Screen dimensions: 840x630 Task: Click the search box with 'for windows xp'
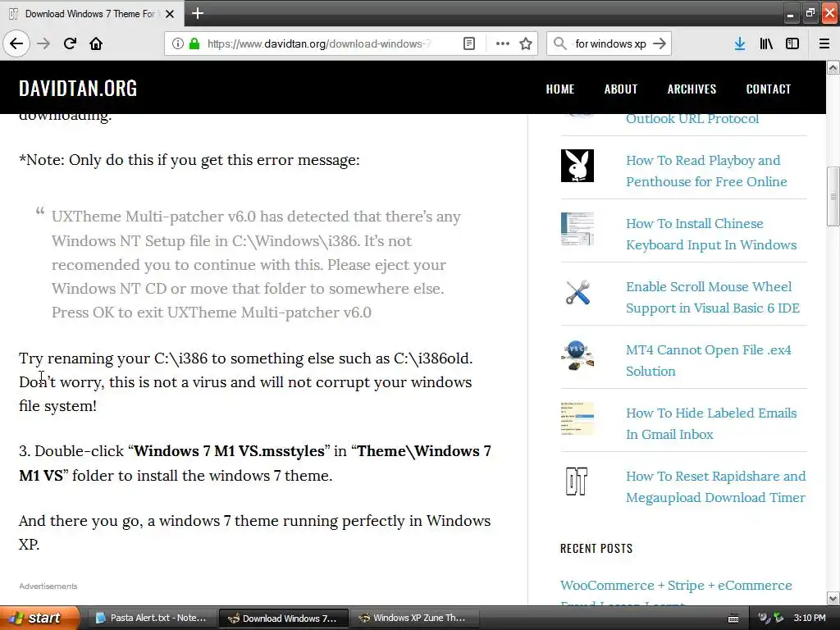(x=610, y=43)
